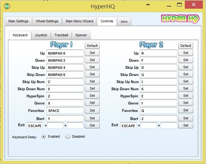
Task: Click Player 2 Skip Down field showing G
Action: (x=158, y=74)
